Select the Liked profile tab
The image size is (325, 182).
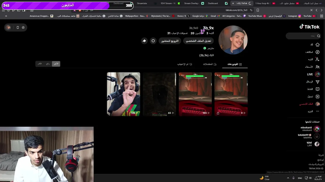185,64
